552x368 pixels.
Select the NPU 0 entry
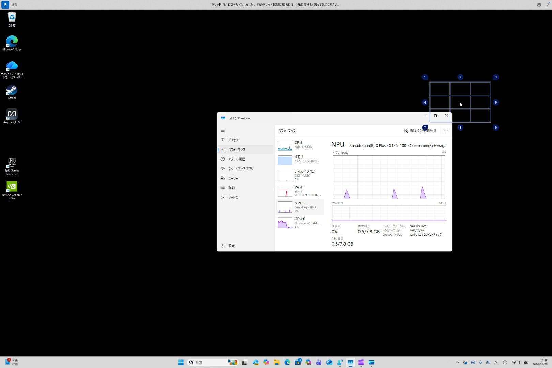(x=300, y=207)
